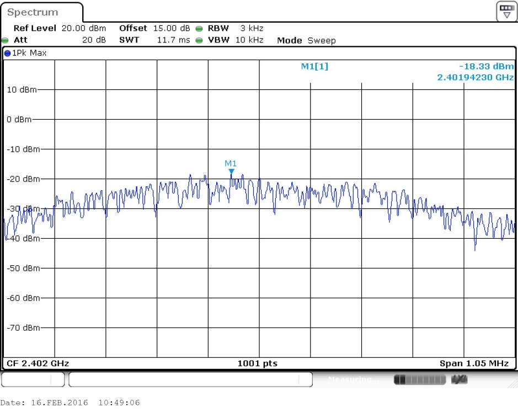Click the M1 marker triangle on the trace
518x418 pixels.
point(231,172)
